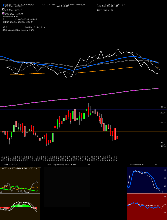Click the 'Intra Day Trading Price & MR' title
The width and height of the screenshot is (167, 220).
tap(61, 165)
